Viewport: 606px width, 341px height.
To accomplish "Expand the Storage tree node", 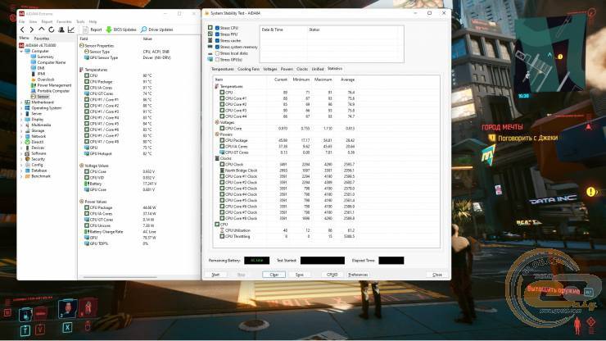I will point(21,131).
